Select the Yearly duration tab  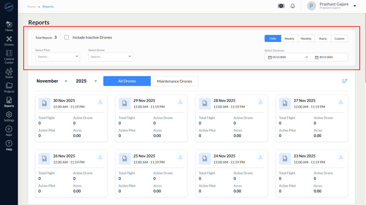322,38
